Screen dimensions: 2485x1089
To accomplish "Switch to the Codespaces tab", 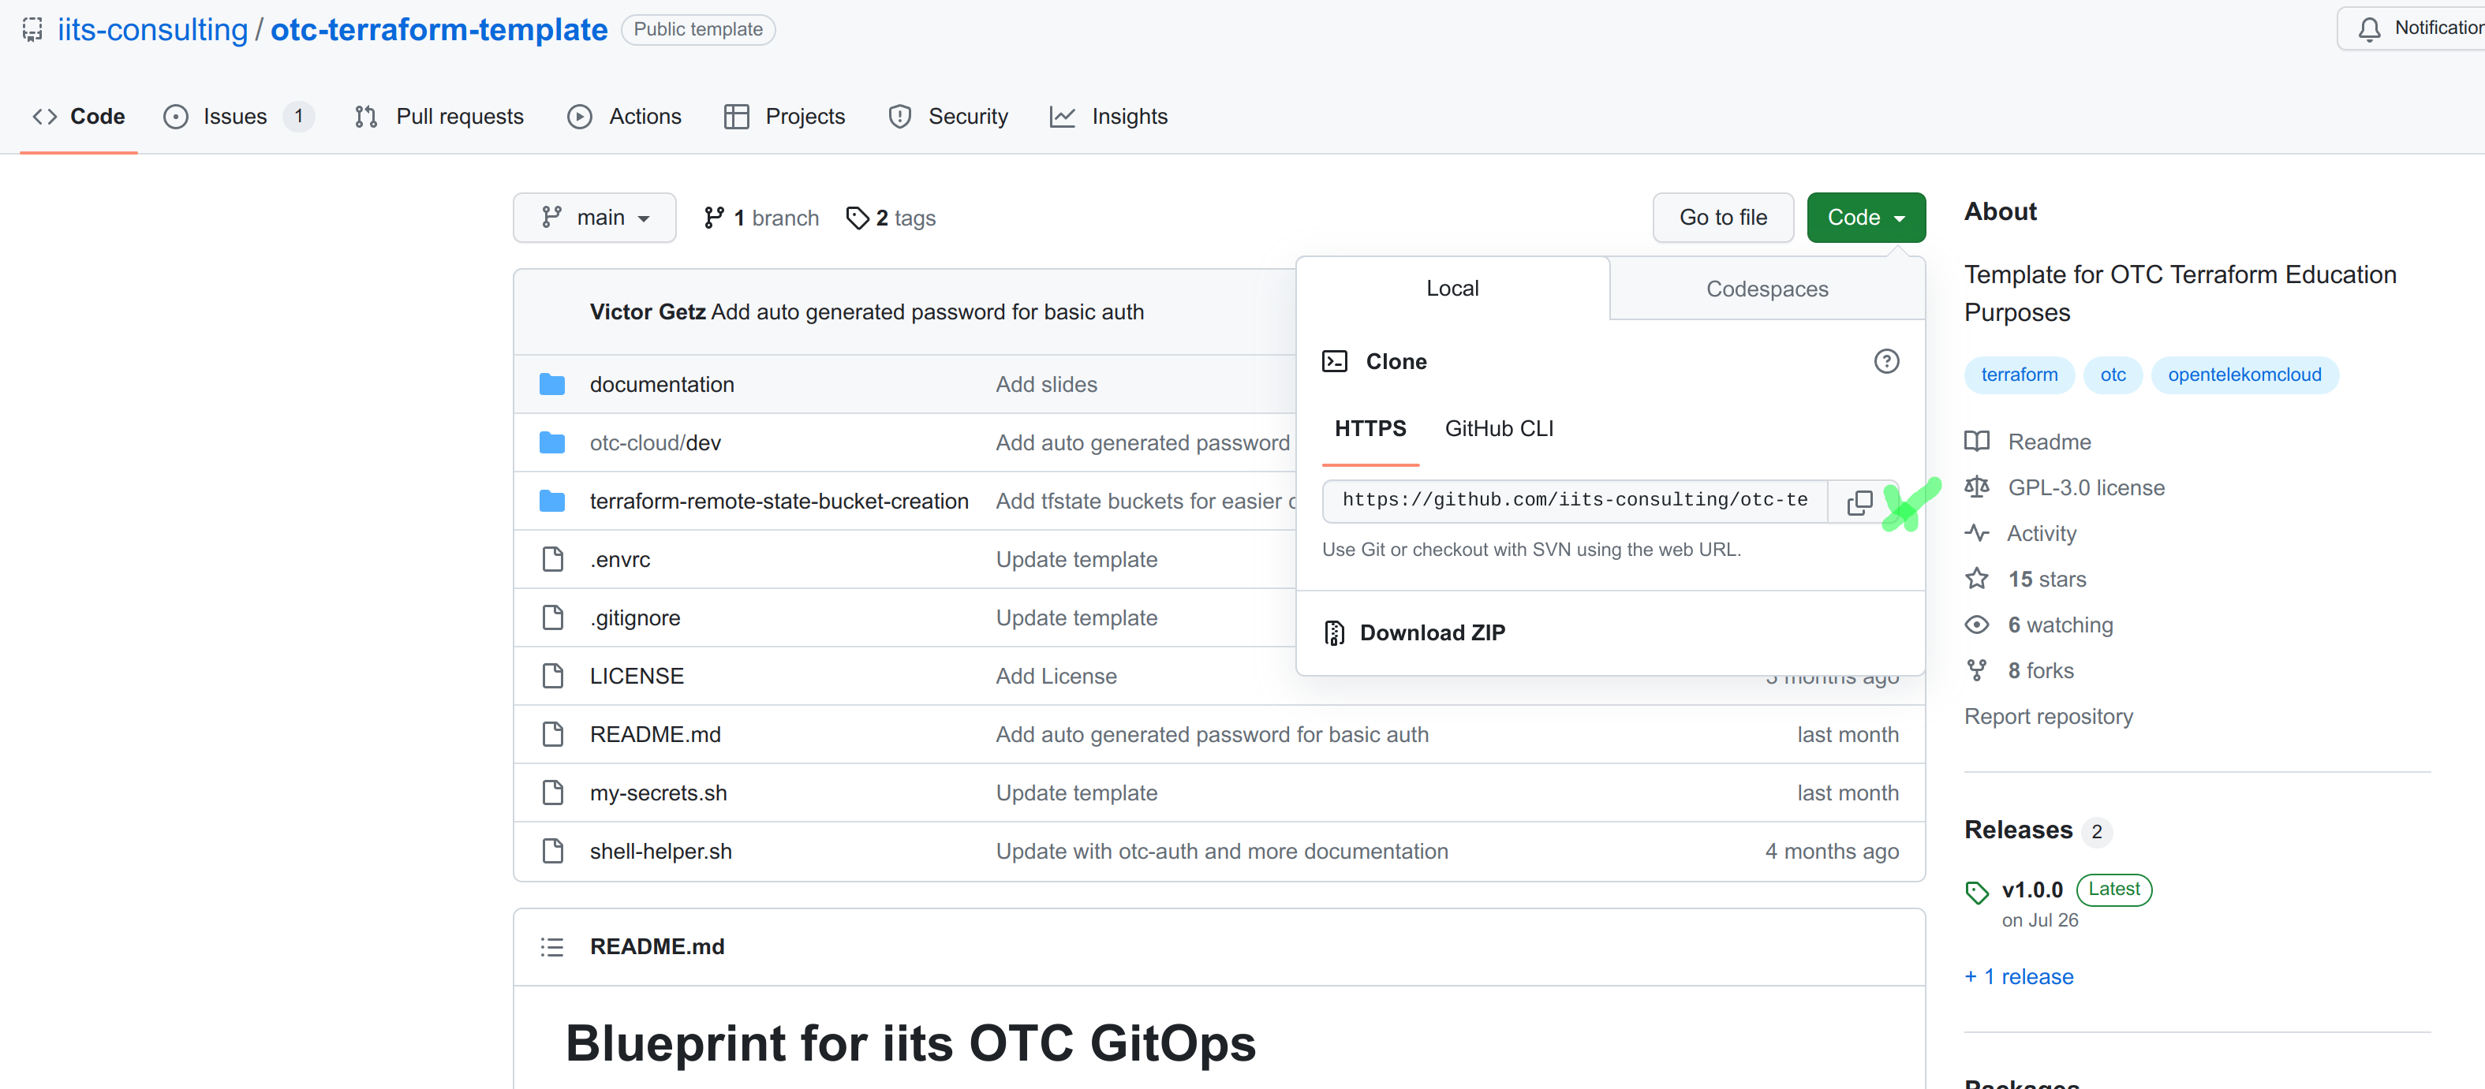I will click(1766, 289).
